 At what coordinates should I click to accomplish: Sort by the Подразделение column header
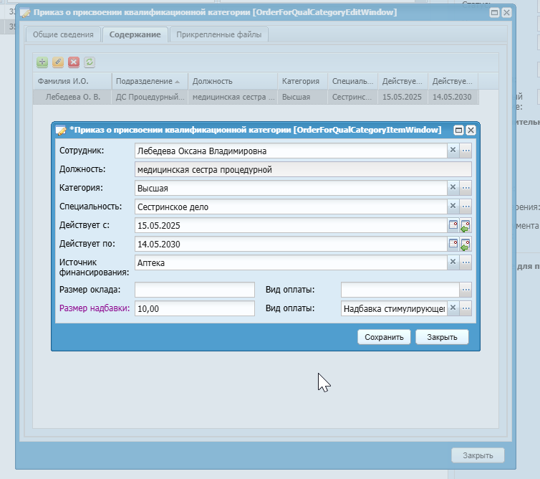coord(150,81)
